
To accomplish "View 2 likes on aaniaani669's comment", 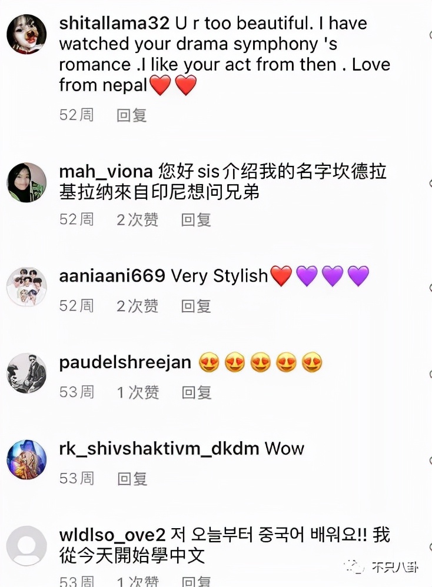I will click(x=138, y=306).
